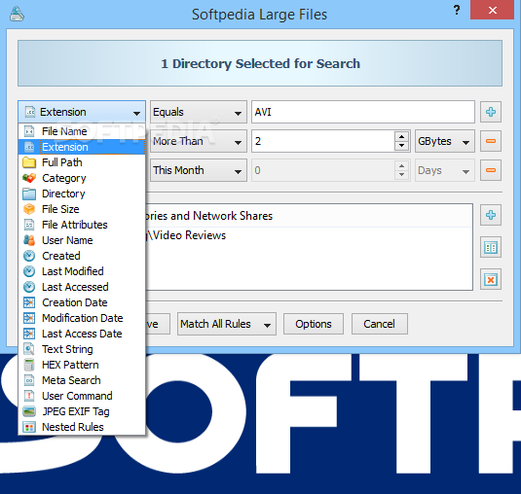521x494 pixels.
Task: Click the Full Path folder icon
Action: pyautogui.click(x=29, y=162)
